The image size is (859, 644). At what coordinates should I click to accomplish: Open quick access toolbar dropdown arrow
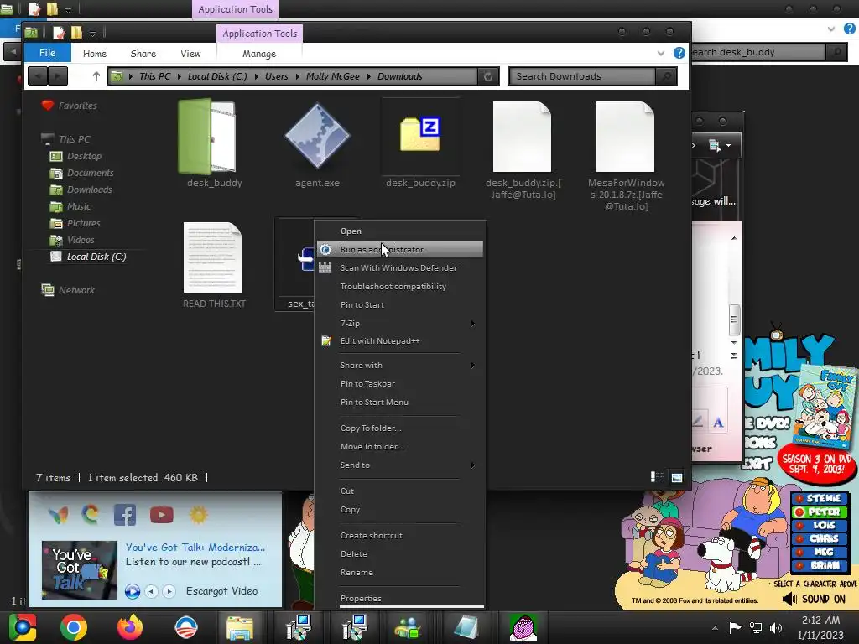click(x=92, y=34)
